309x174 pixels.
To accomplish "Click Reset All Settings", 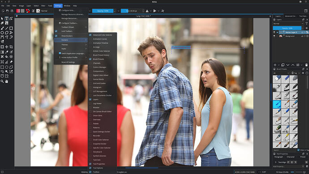I will click(68, 62).
